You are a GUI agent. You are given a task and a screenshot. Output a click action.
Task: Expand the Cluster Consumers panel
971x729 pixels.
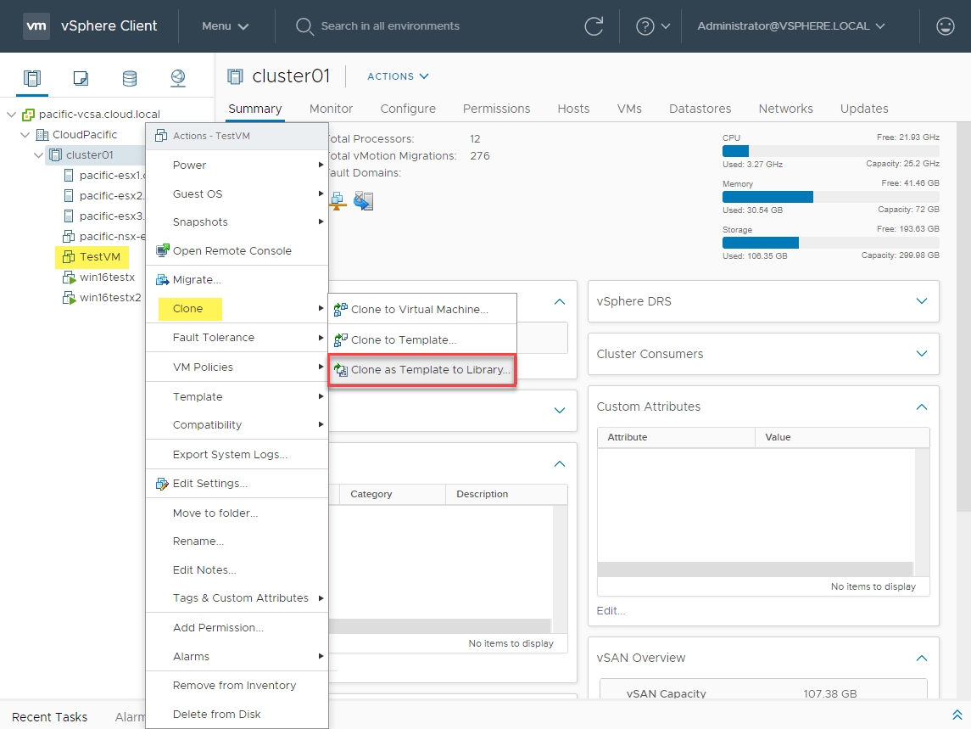pyautogui.click(x=922, y=354)
